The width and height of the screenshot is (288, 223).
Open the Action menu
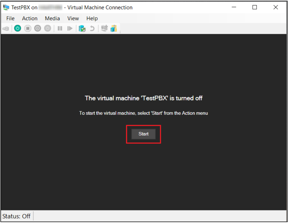(30, 18)
